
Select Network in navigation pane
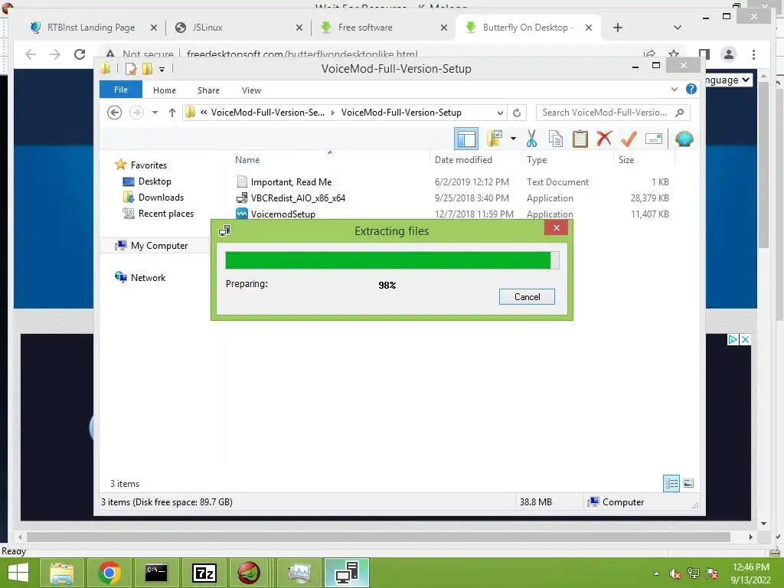pyautogui.click(x=148, y=277)
